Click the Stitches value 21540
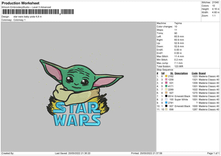Screen dimensions: 221x156 coord(215,3)
